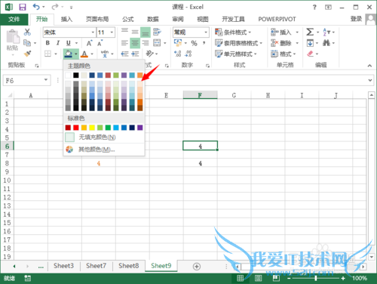Switch to the 插入 Insert tab
This screenshot has height=284, width=377.
[x=66, y=19]
